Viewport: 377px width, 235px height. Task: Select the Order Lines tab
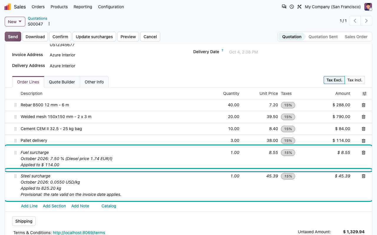click(x=28, y=82)
